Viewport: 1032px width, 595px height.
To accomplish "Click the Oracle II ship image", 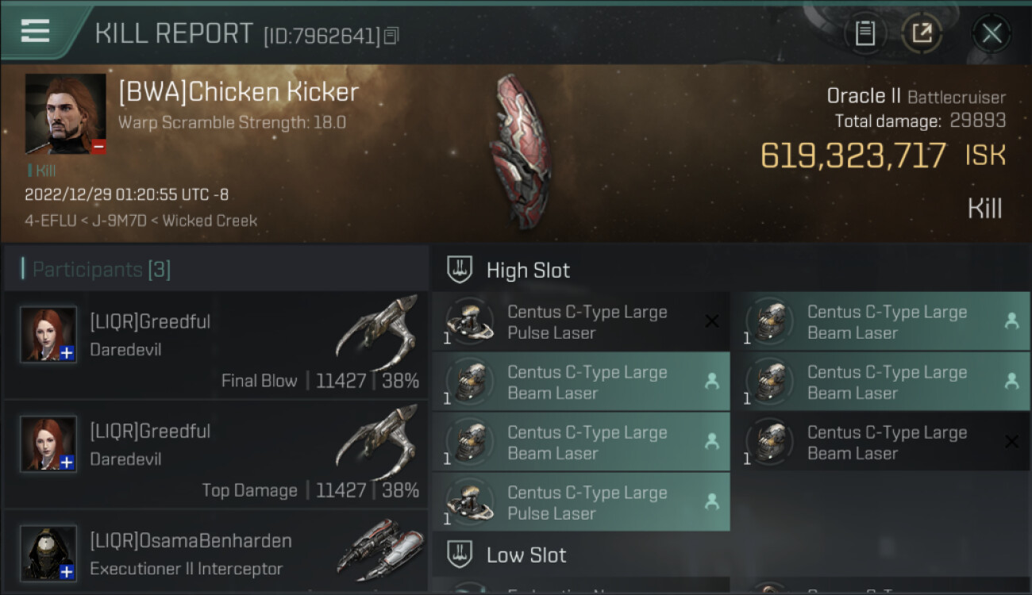I will 520,151.
